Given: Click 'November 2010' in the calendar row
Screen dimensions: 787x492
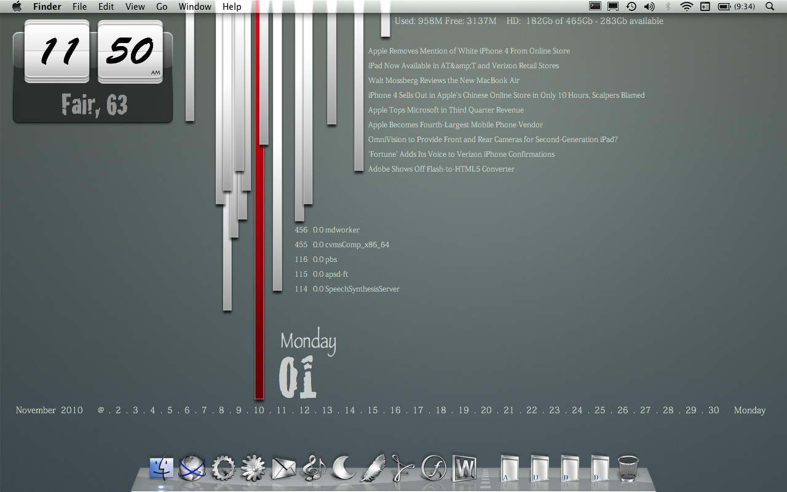Looking at the screenshot, I should point(49,410).
